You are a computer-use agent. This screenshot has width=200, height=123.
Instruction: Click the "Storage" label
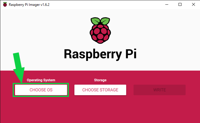(100, 80)
